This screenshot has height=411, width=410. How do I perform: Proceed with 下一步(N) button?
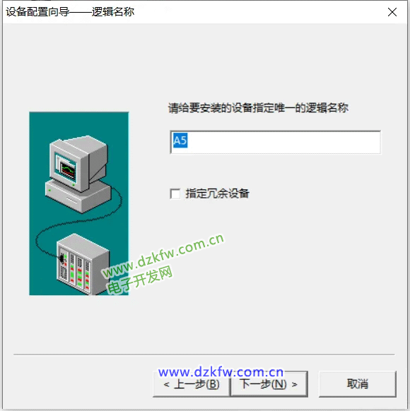(x=269, y=384)
